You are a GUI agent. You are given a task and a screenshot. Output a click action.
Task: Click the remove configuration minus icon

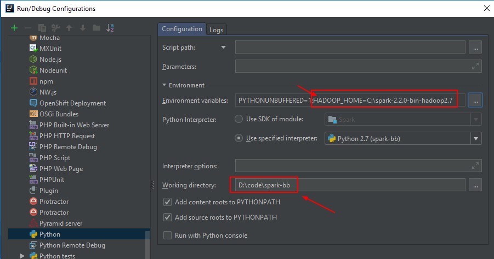pos(28,28)
